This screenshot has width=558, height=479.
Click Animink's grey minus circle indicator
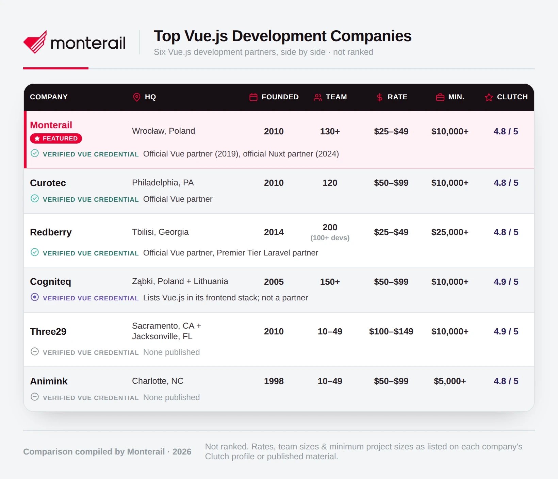click(x=35, y=397)
